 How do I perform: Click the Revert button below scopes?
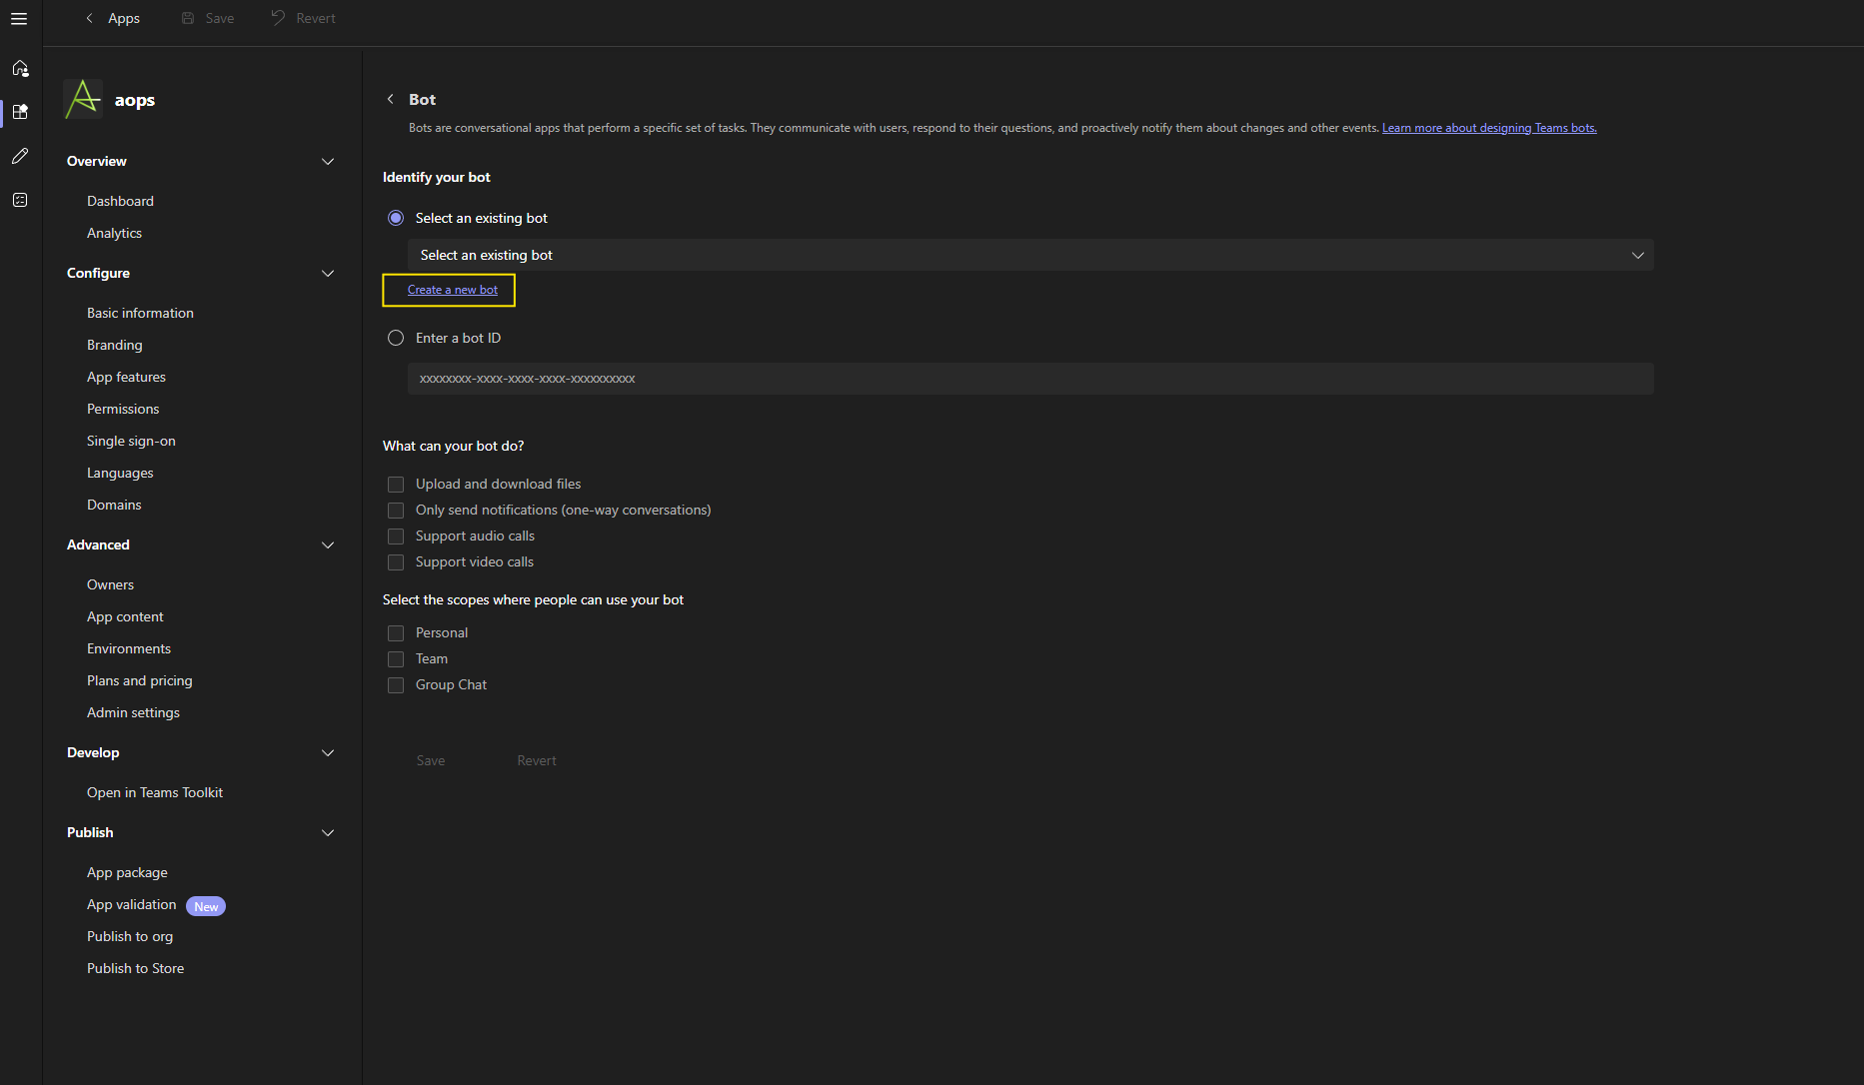(x=537, y=760)
